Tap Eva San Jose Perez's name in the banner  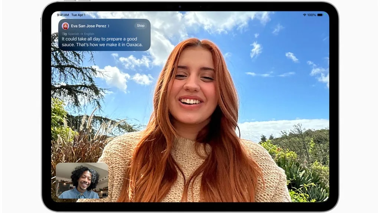(88, 26)
